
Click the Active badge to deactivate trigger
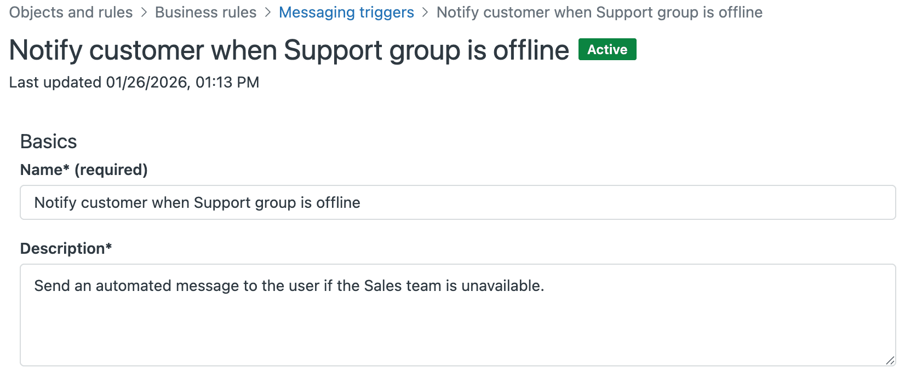pyautogui.click(x=606, y=49)
